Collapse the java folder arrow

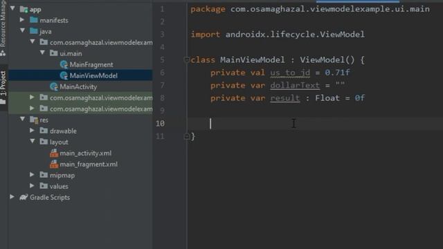click(23, 30)
